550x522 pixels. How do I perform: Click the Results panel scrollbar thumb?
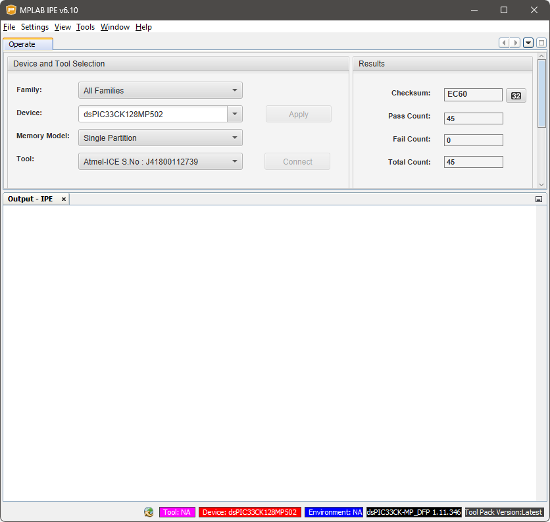point(541,93)
